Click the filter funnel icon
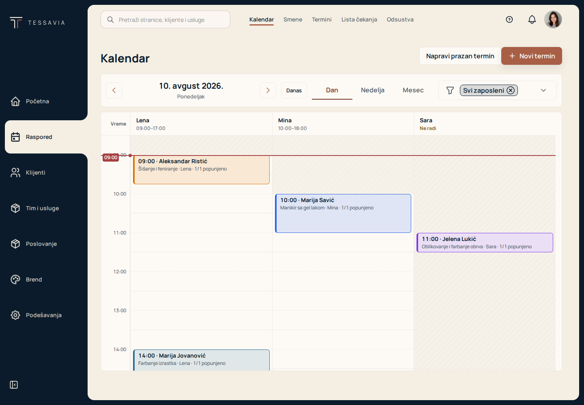Screen dimensions: 584x405 coord(450,90)
